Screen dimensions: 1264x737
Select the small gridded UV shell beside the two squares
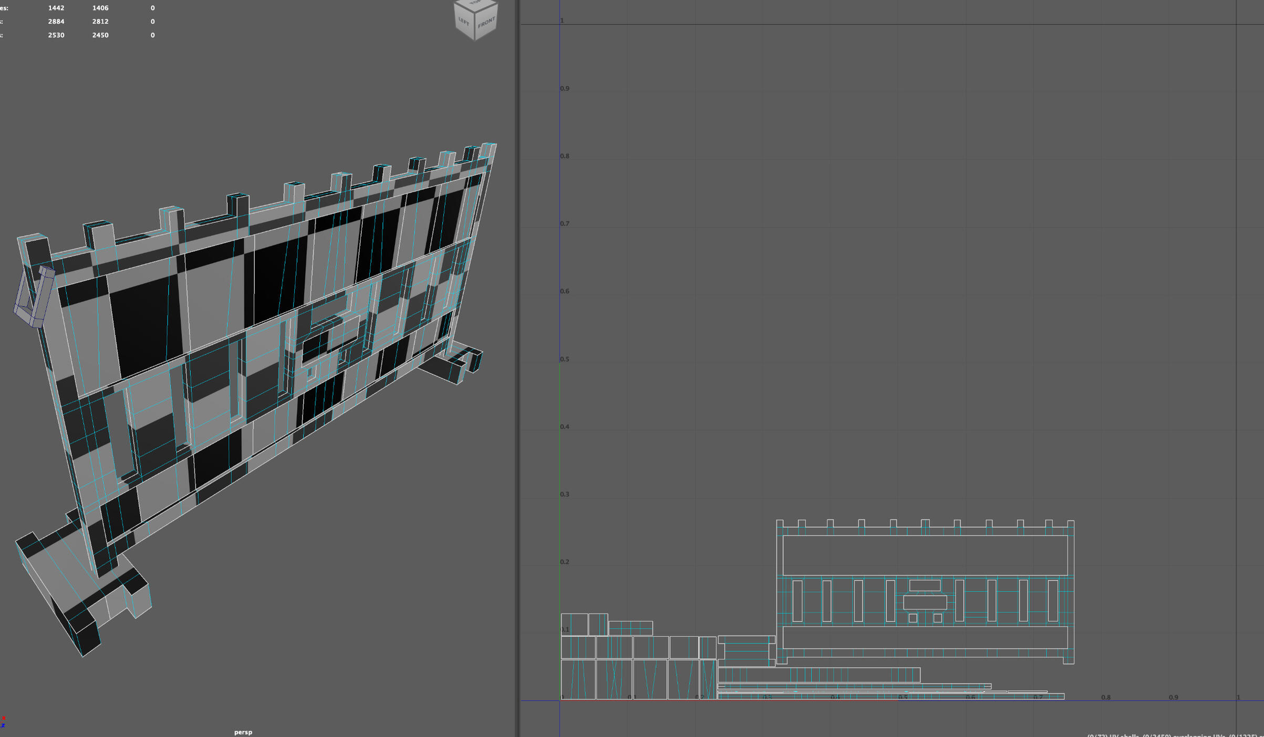click(630, 628)
